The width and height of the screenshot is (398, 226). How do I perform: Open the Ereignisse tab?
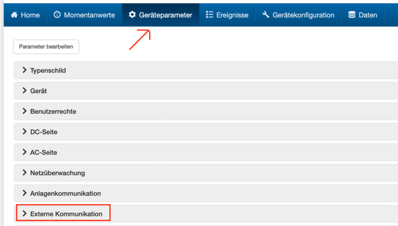click(x=232, y=15)
